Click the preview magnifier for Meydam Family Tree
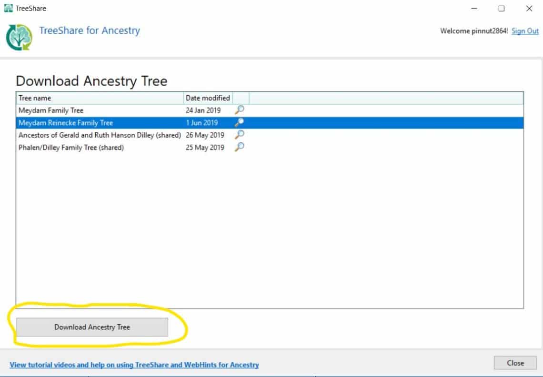This screenshot has height=377, width=543. [x=240, y=109]
